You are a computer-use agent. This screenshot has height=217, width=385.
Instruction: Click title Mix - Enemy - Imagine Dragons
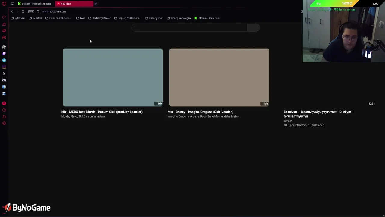(x=201, y=112)
